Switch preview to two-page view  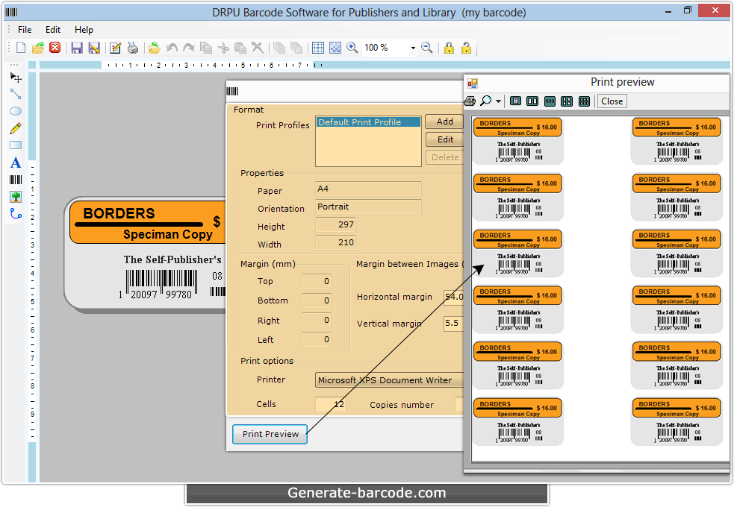(532, 101)
